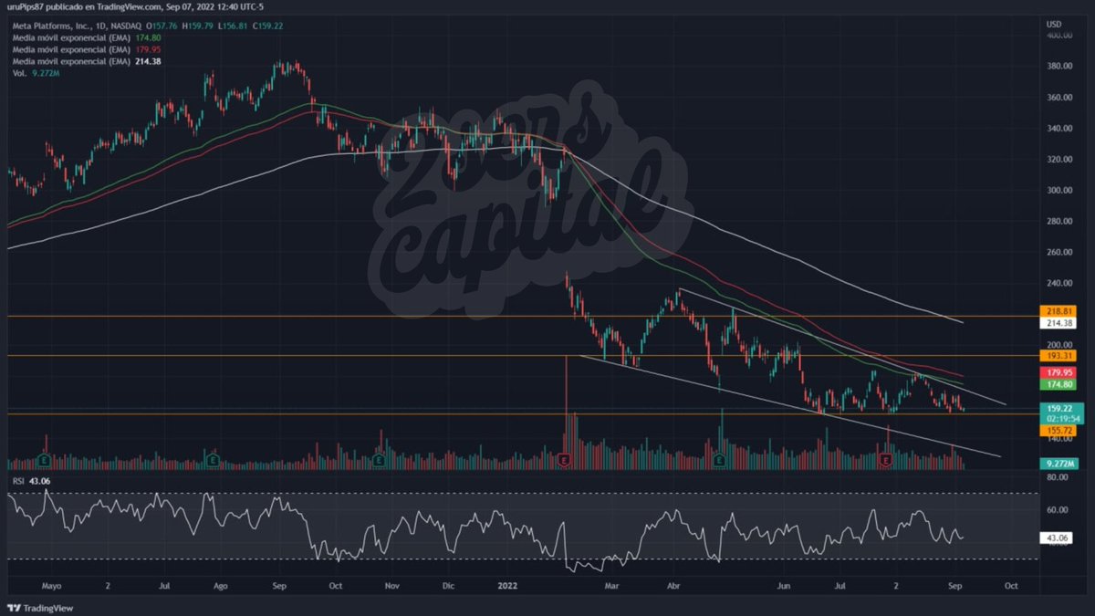Click the 400.00 price axis tick
Viewport: 1095px width, 616px height.
[x=1059, y=35]
